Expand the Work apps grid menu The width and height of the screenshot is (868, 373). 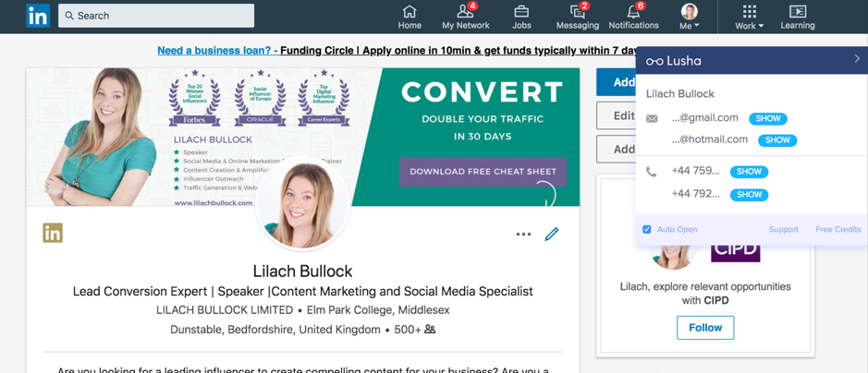749,17
